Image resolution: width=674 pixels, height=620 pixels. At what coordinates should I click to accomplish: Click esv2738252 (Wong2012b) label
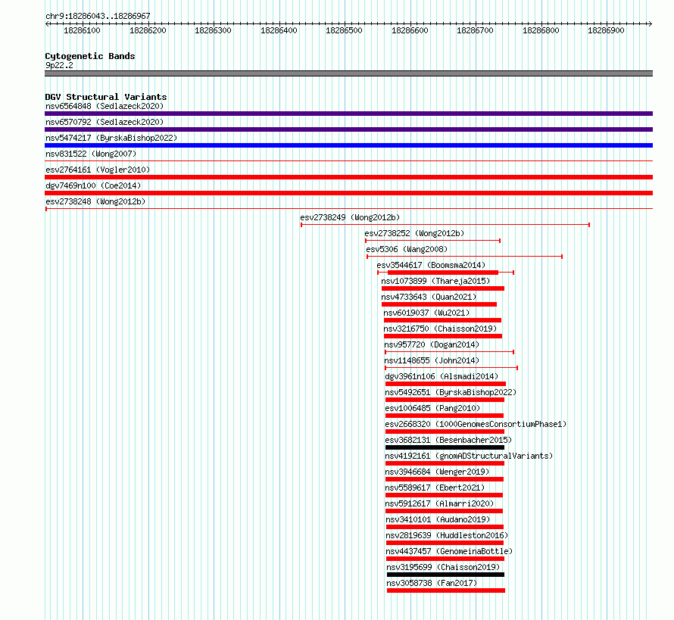tap(414, 233)
